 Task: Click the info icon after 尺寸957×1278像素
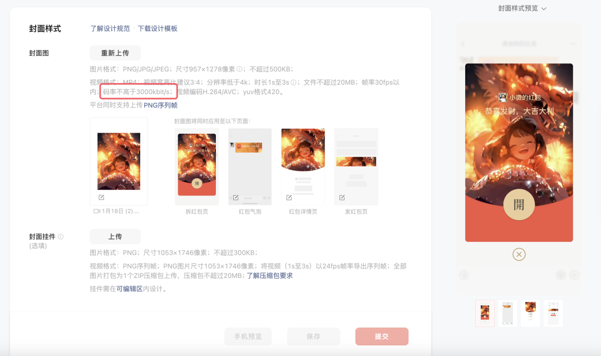(239, 69)
